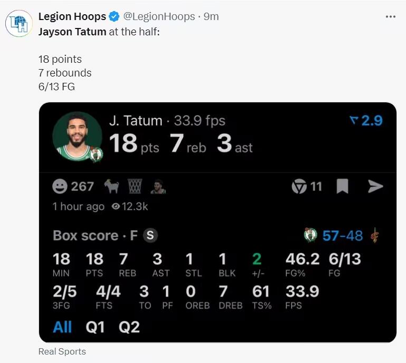Click the smiley reaction icon
Screen dimensions: 406x363
click(60, 186)
